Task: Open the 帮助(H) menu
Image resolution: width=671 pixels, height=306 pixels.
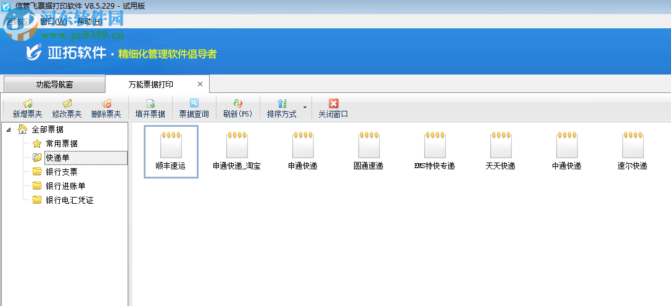Action: pyautogui.click(x=89, y=22)
